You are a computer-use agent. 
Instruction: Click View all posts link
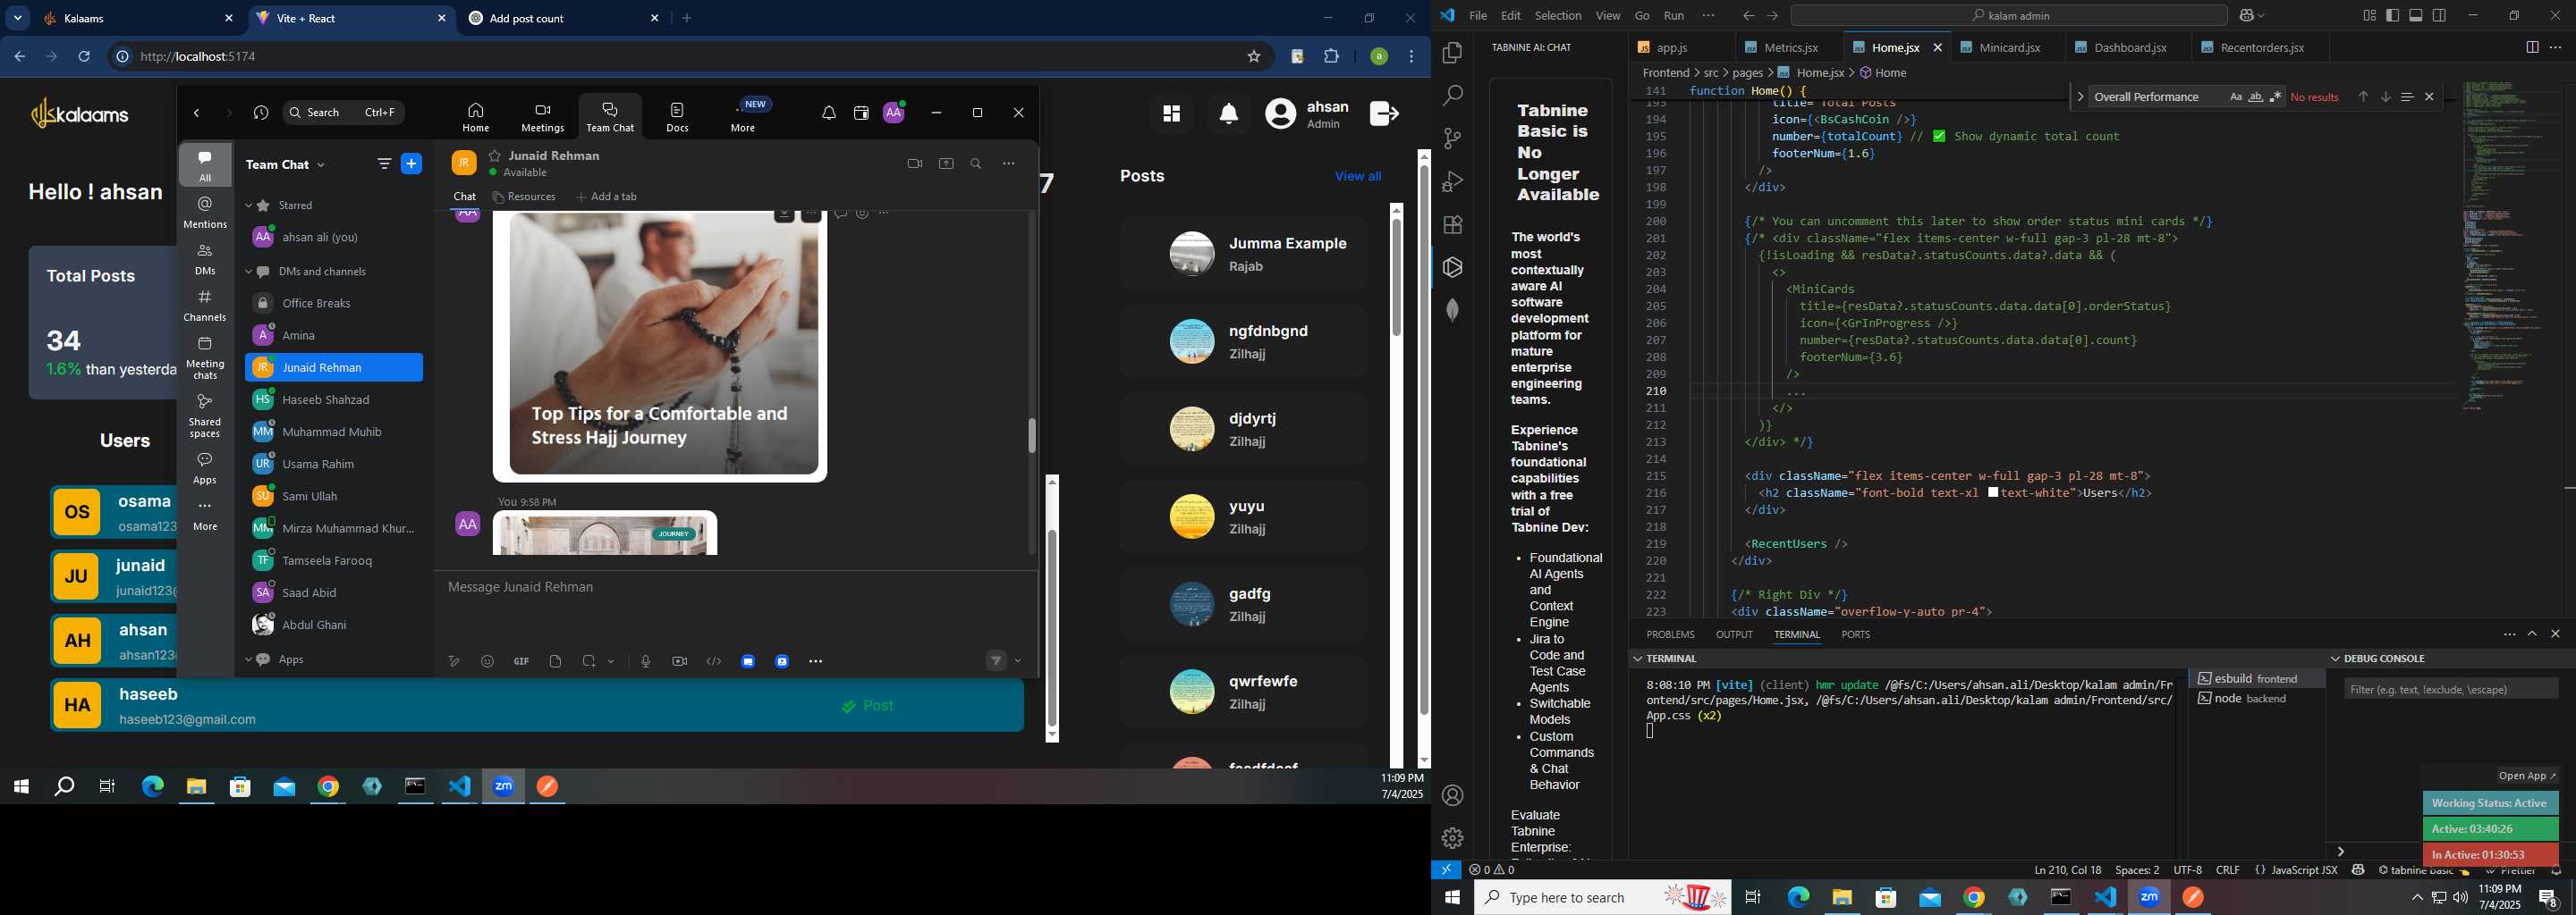point(1357,177)
